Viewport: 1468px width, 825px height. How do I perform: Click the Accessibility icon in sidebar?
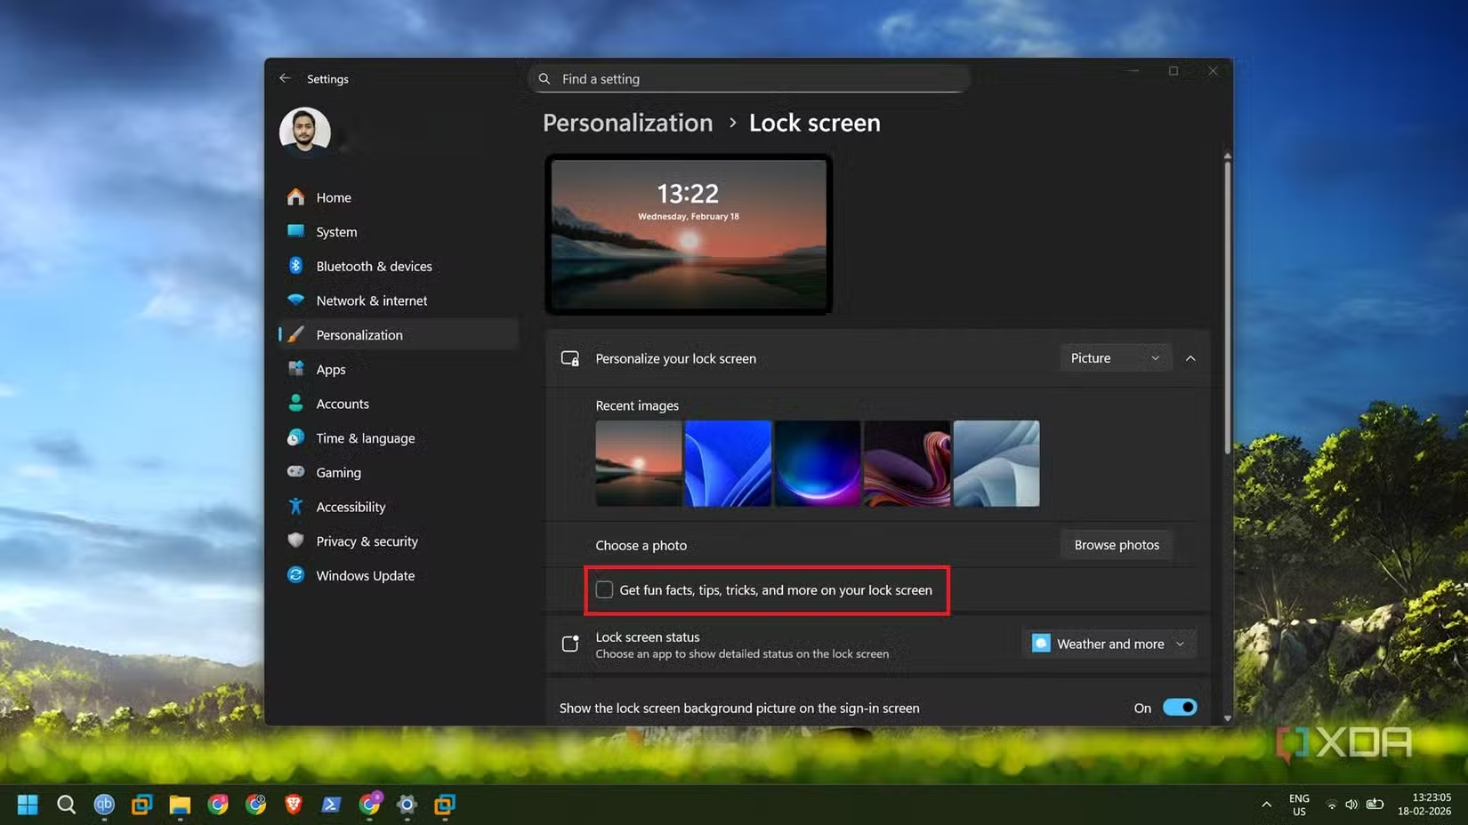[296, 507]
